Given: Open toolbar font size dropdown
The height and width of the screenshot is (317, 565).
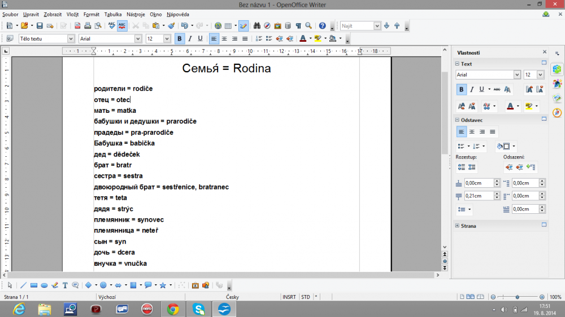Looking at the screenshot, I should pyautogui.click(x=167, y=38).
